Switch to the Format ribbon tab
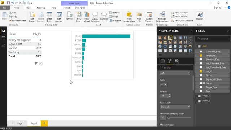 (66, 8)
